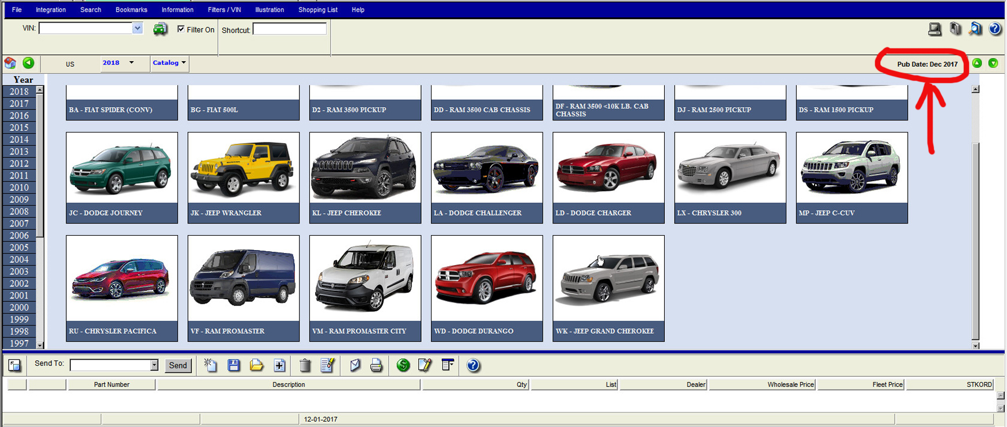Expand the Catalog dropdown

183,63
